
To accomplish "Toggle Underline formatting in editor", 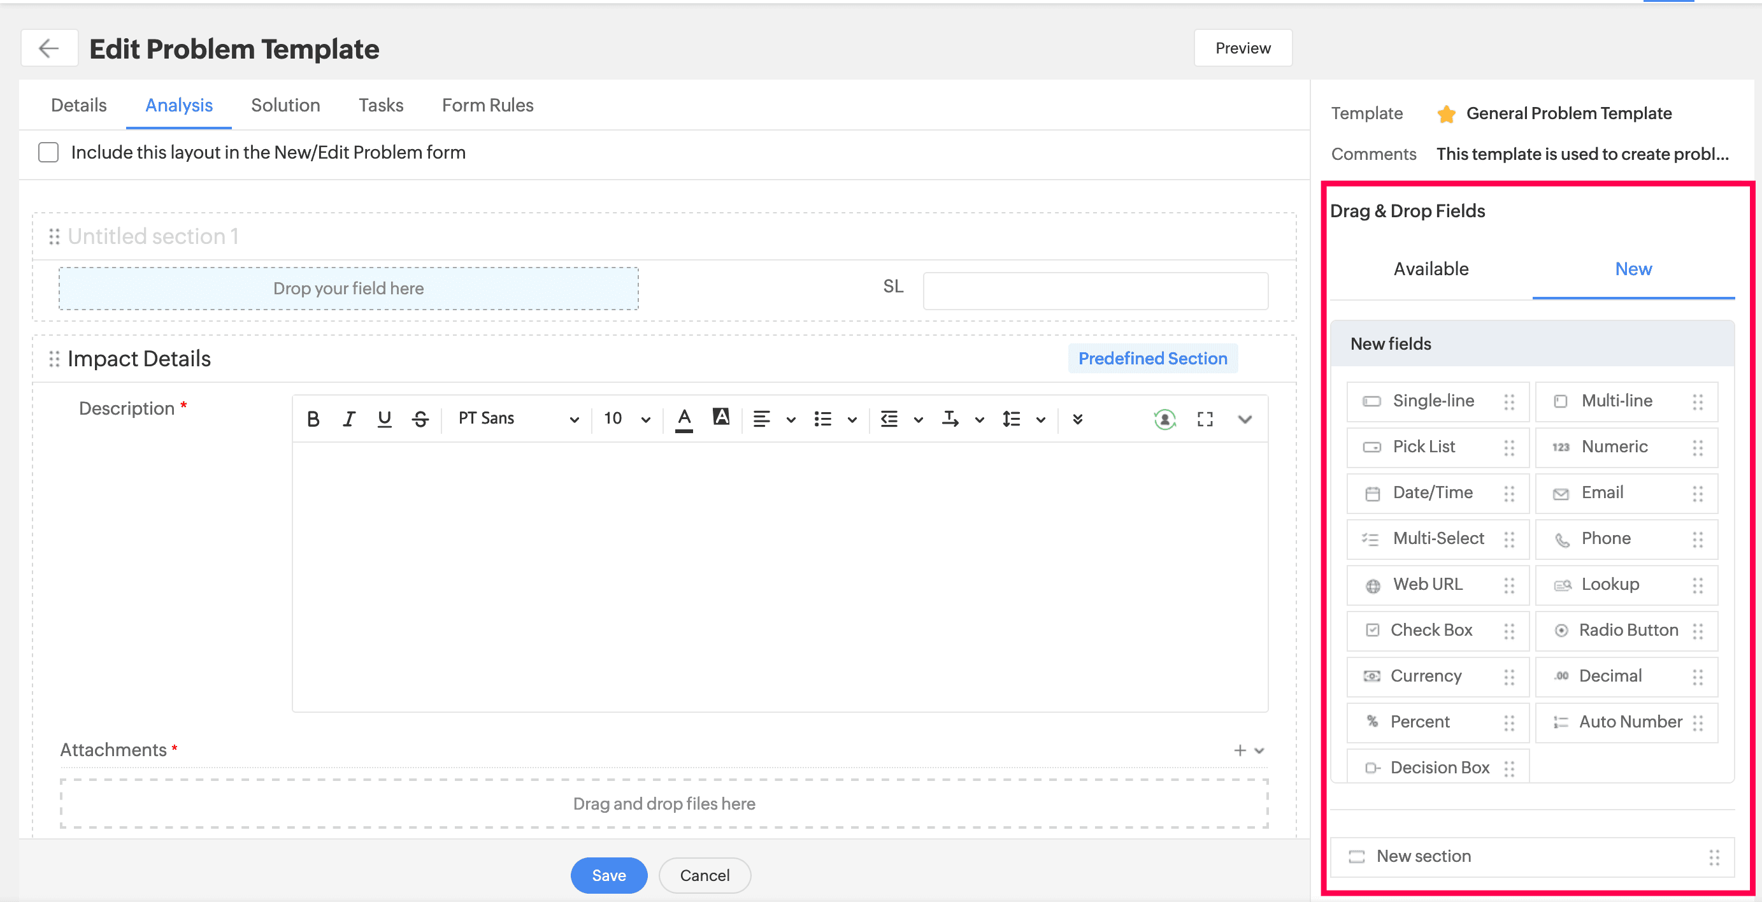I will pos(384,419).
